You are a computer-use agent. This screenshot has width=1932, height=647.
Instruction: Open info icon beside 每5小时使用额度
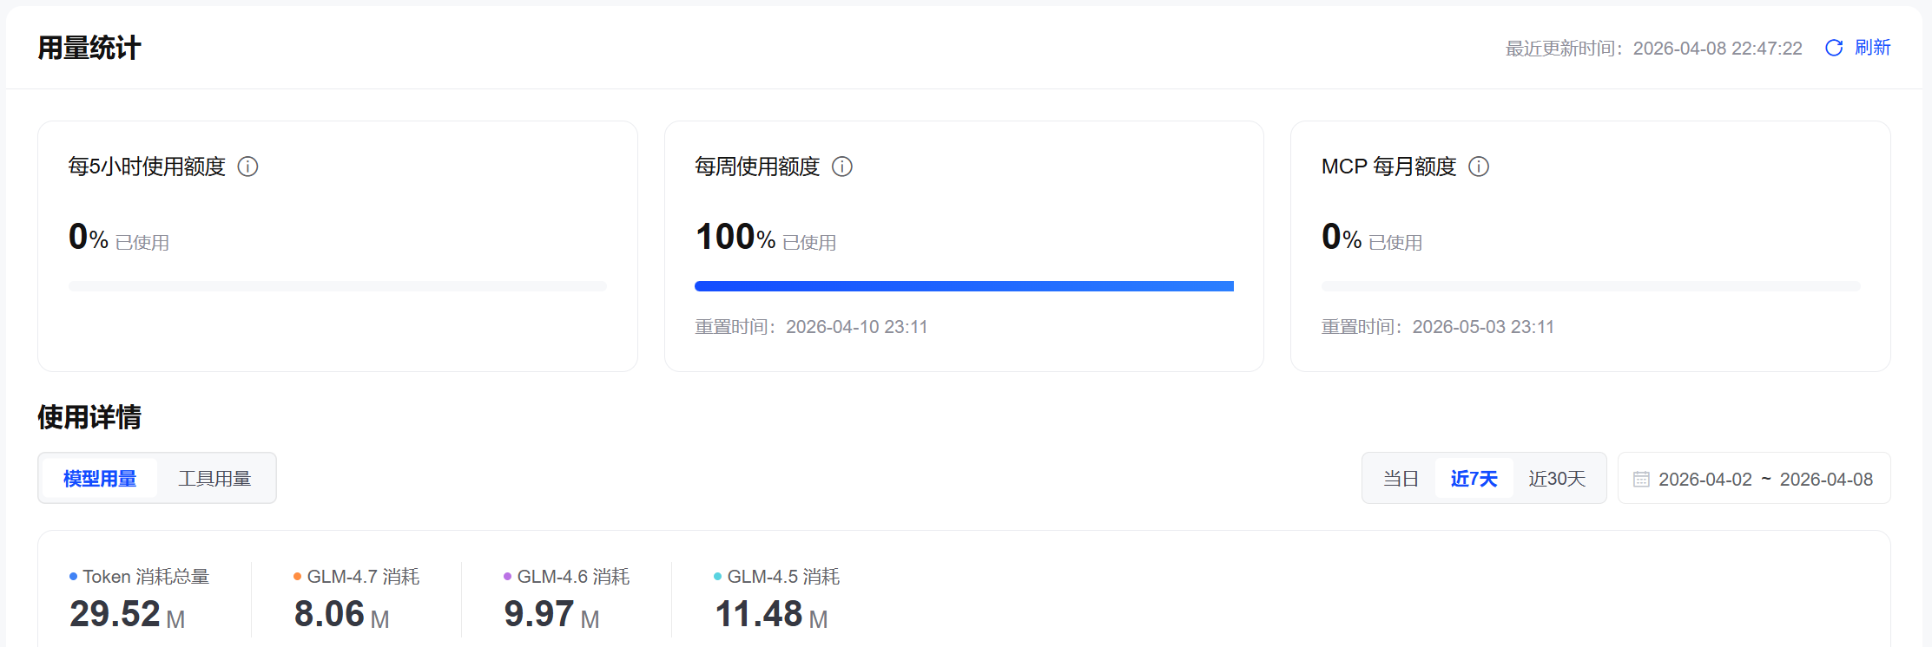point(248,167)
